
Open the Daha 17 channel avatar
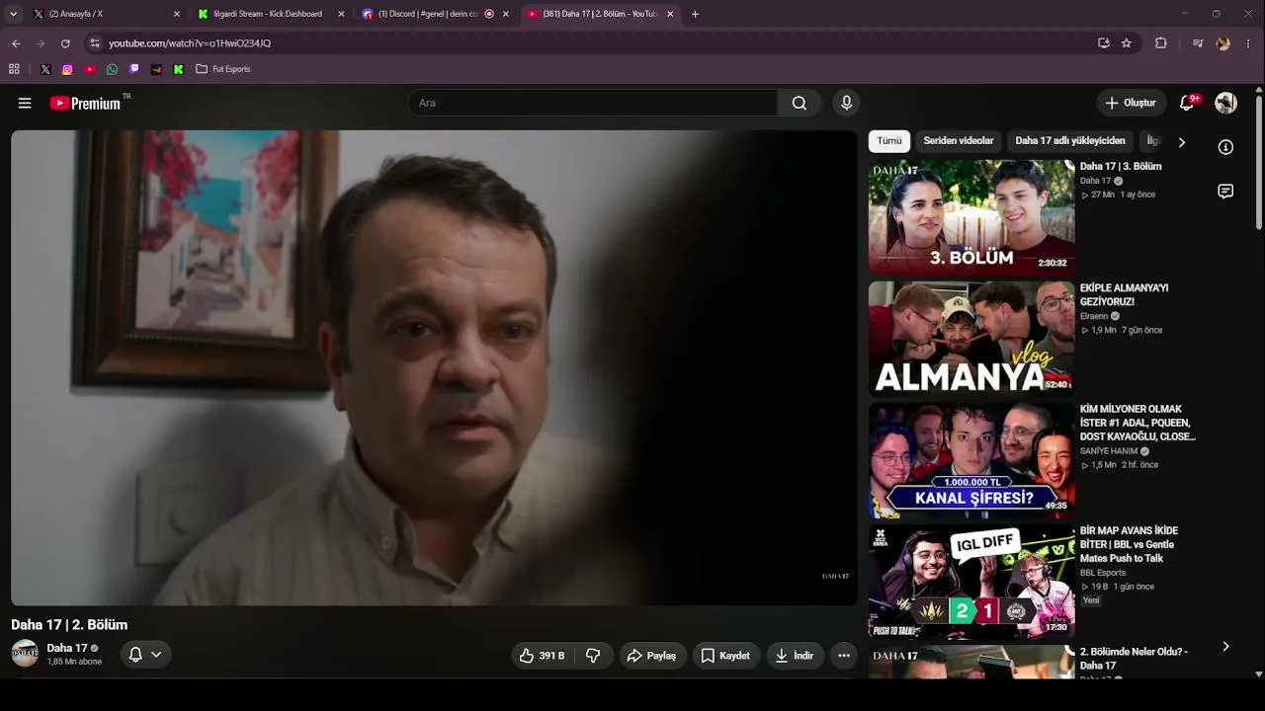[25, 653]
